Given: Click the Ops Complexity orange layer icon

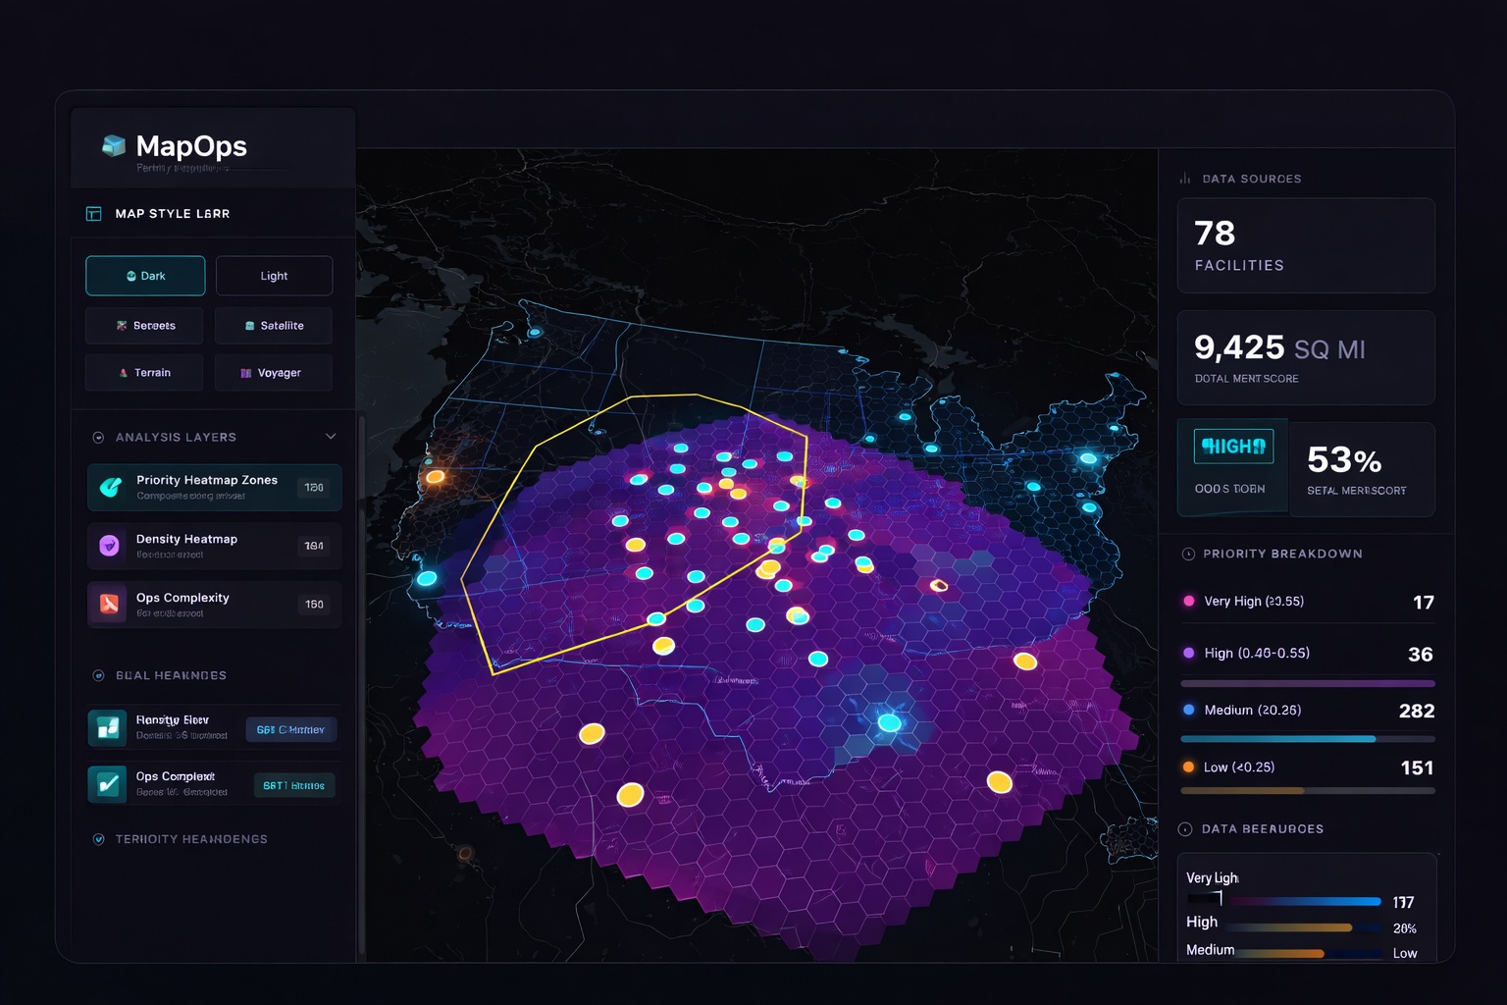Looking at the screenshot, I should pyautogui.click(x=108, y=605).
